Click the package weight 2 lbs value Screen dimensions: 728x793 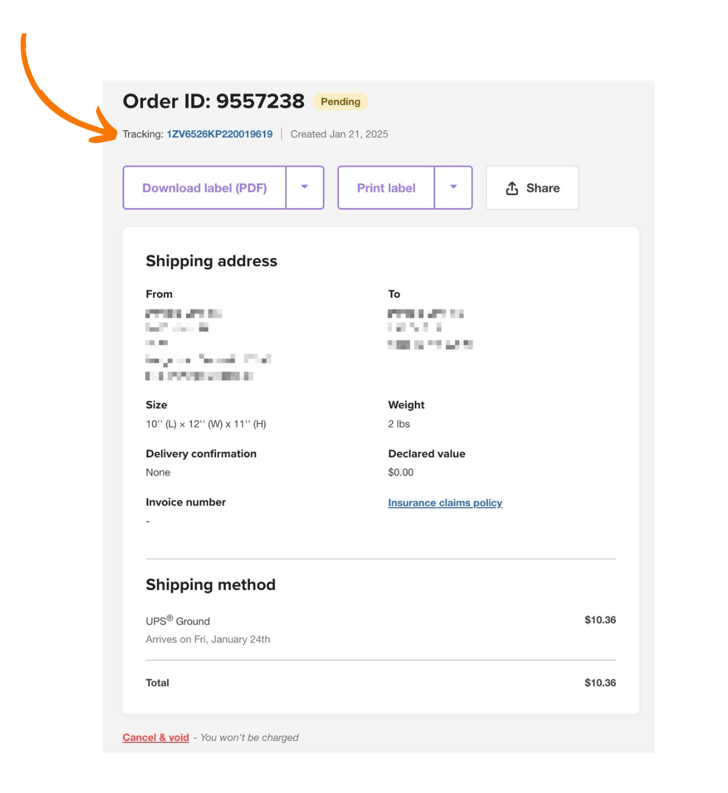399,424
